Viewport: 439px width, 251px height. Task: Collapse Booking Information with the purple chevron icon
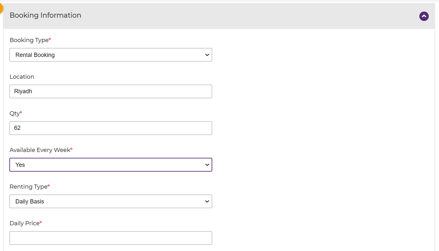click(424, 16)
